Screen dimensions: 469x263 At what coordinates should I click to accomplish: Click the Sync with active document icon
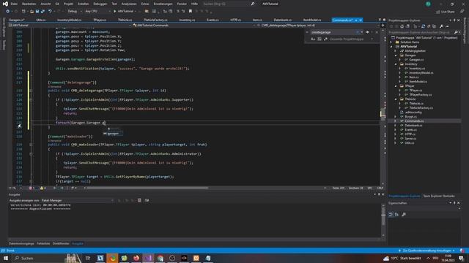tap(424, 26)
